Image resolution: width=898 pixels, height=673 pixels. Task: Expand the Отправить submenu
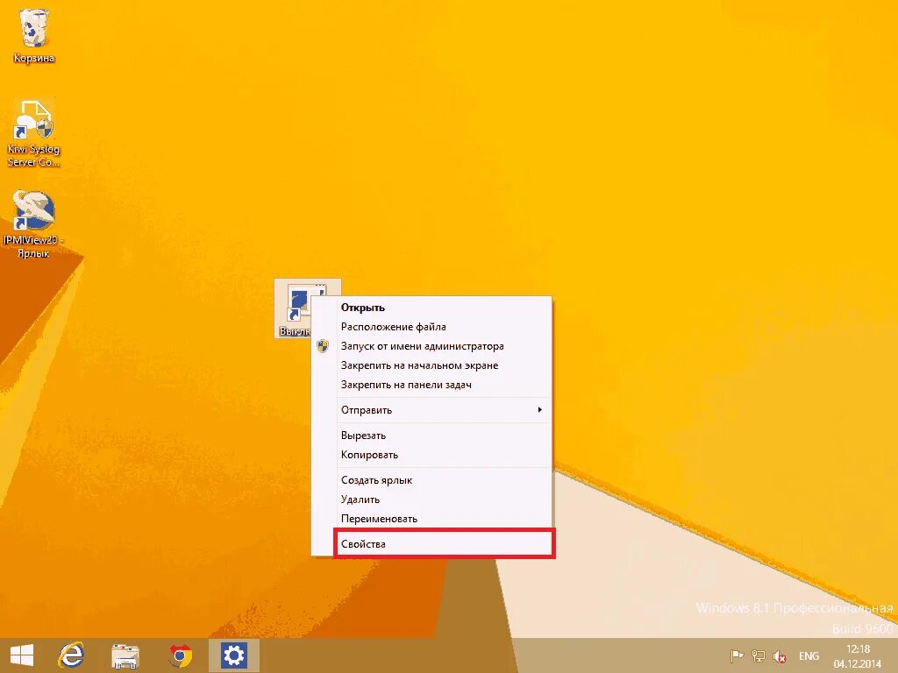pyautogui.click(x=431, y=410)
